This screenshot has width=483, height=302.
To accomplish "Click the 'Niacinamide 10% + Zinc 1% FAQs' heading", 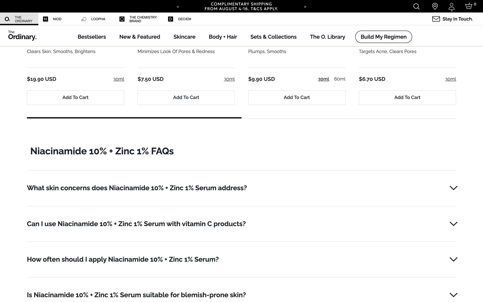I will coord(102,151).
